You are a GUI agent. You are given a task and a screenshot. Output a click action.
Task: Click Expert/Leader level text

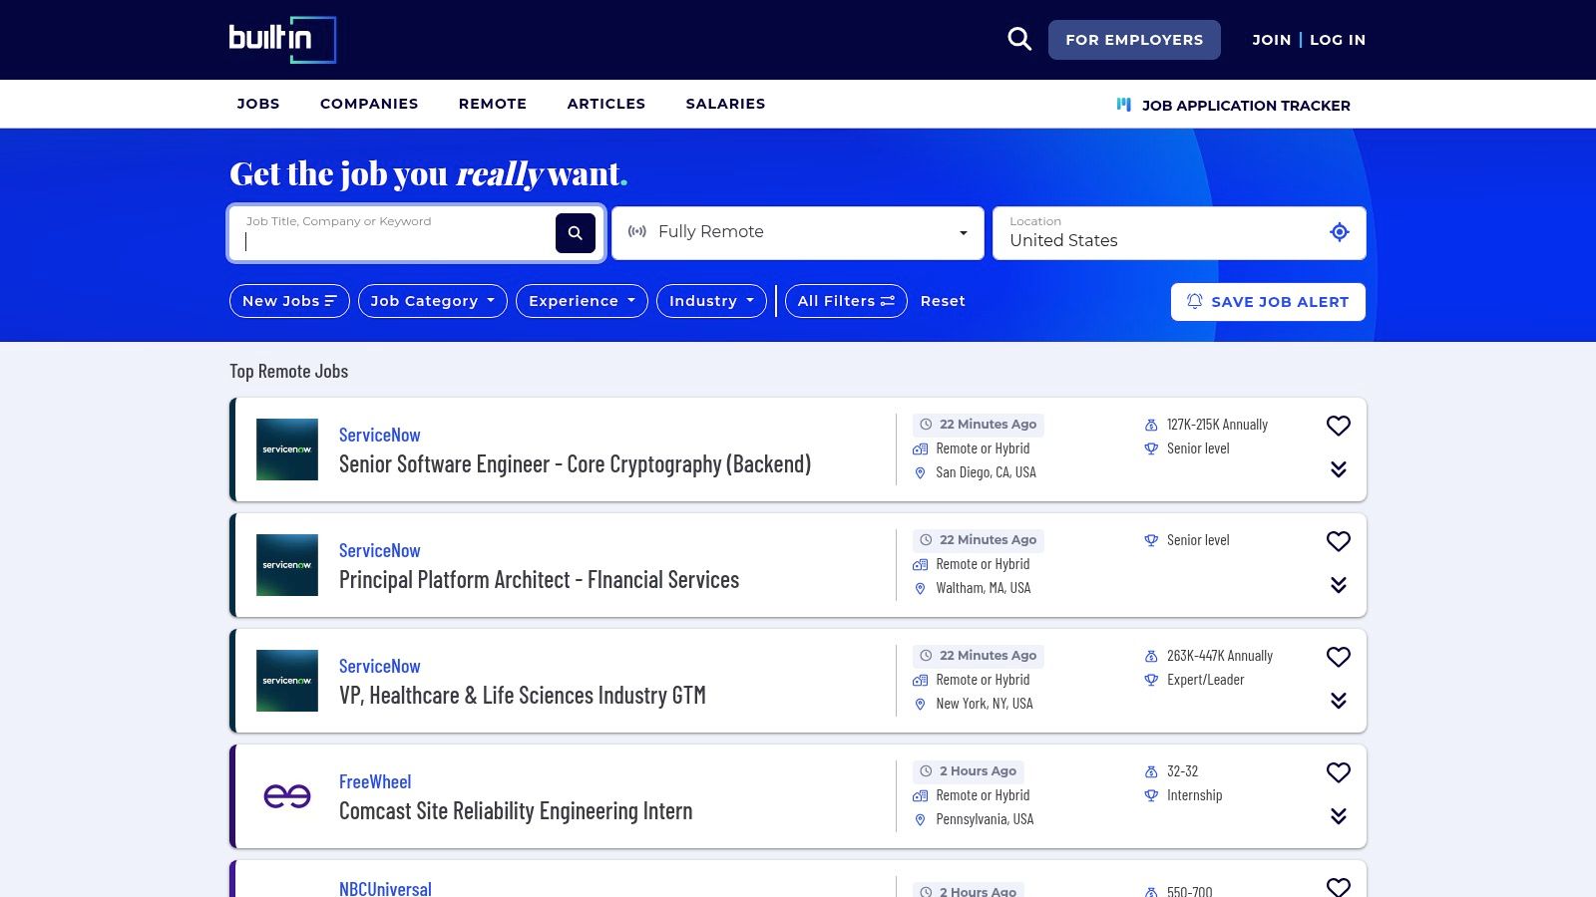[1205, 680]
